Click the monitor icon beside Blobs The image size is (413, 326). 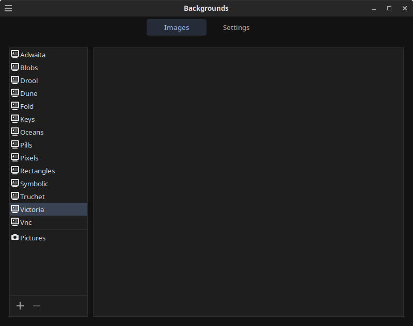coord(15,68)
